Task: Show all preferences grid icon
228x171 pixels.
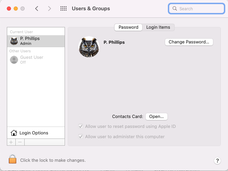Action: click(x=64, y=9)
